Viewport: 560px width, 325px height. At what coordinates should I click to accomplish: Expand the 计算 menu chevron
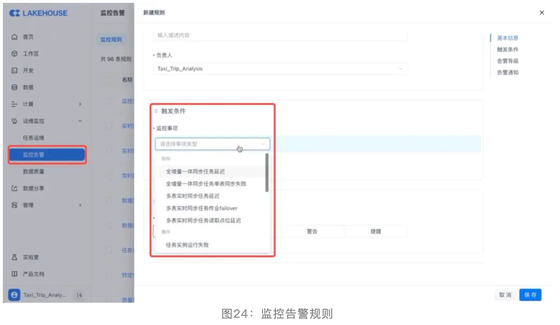coord(80,105)
